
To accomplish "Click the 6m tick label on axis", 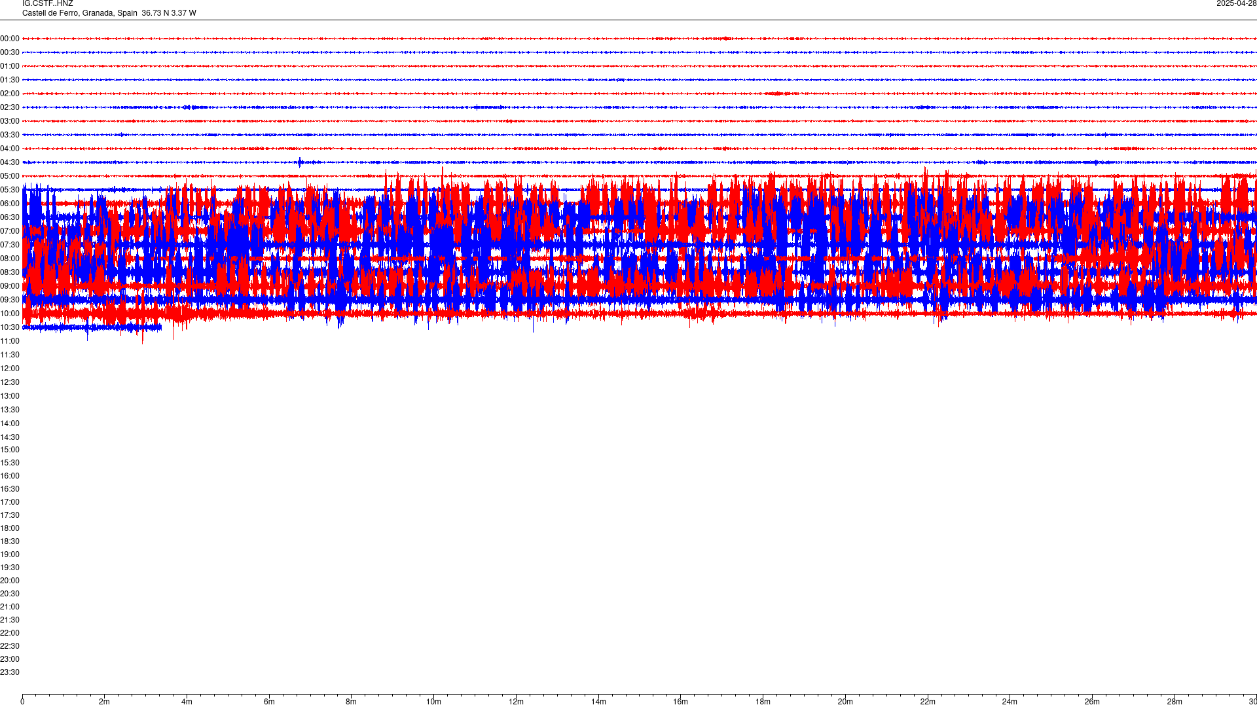I will tap(269, 702).
